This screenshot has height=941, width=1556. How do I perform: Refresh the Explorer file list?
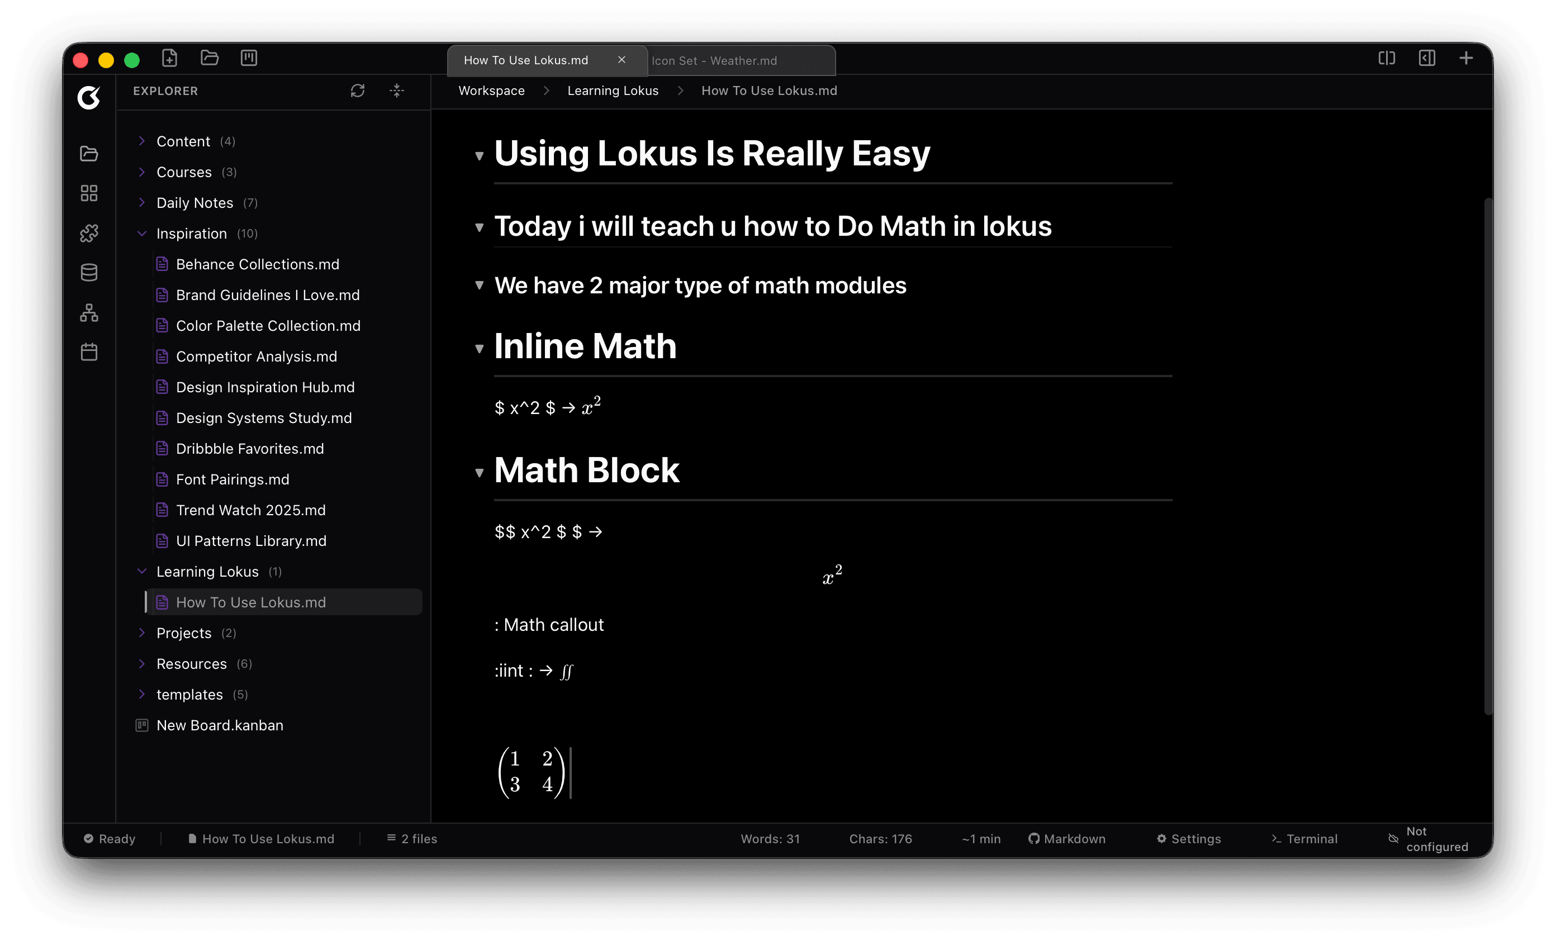click(358, 91)
